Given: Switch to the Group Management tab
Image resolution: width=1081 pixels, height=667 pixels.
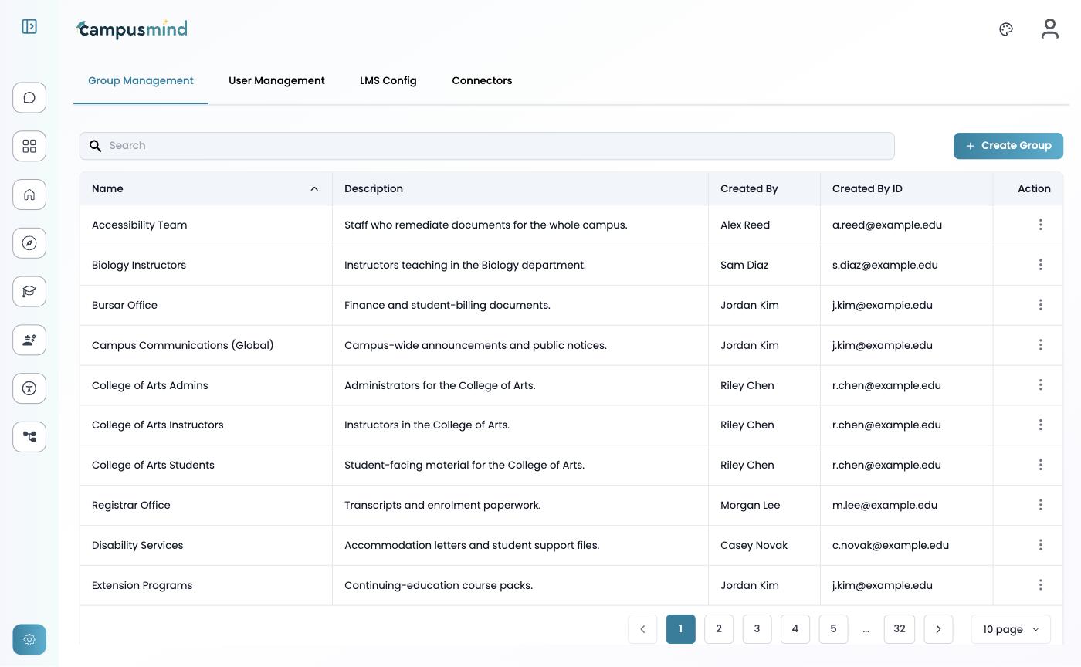Looking at the screenshot, I should coord(141,80).
